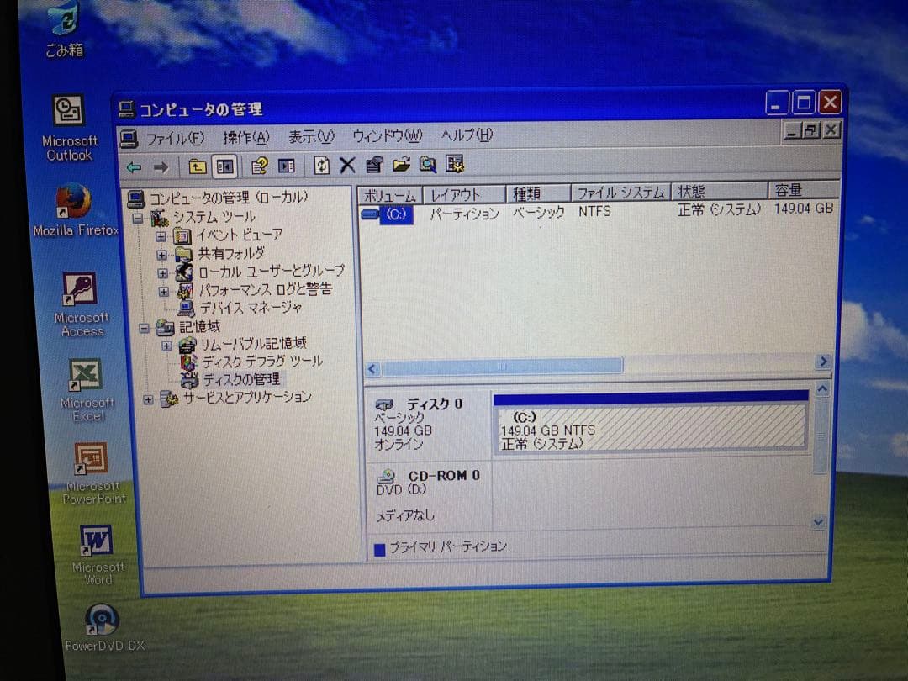Open the ファイル menu
908x681 pixels.
pyautogui.click(x=172, y=135)
